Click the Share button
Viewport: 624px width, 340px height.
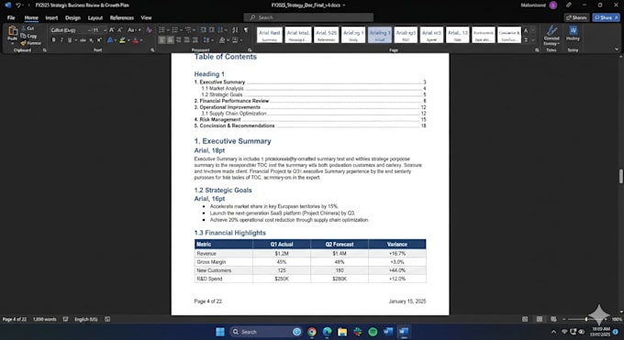point(606,17)
